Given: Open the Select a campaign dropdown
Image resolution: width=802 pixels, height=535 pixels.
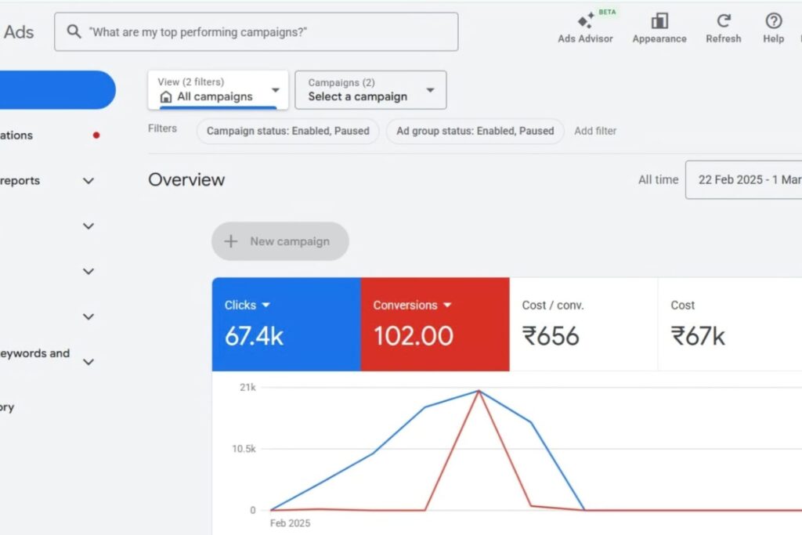Looking at the screenshot, I should pos(370,89).
